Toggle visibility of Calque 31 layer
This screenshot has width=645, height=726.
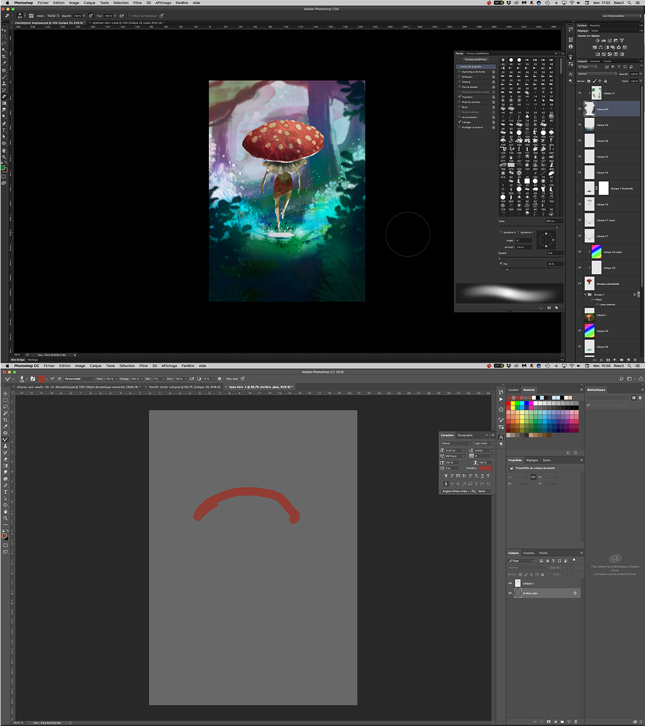pos(579,93)
